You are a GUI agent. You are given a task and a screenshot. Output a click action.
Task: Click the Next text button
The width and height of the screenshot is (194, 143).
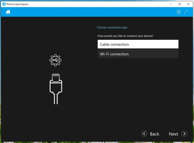click(173, 134)
